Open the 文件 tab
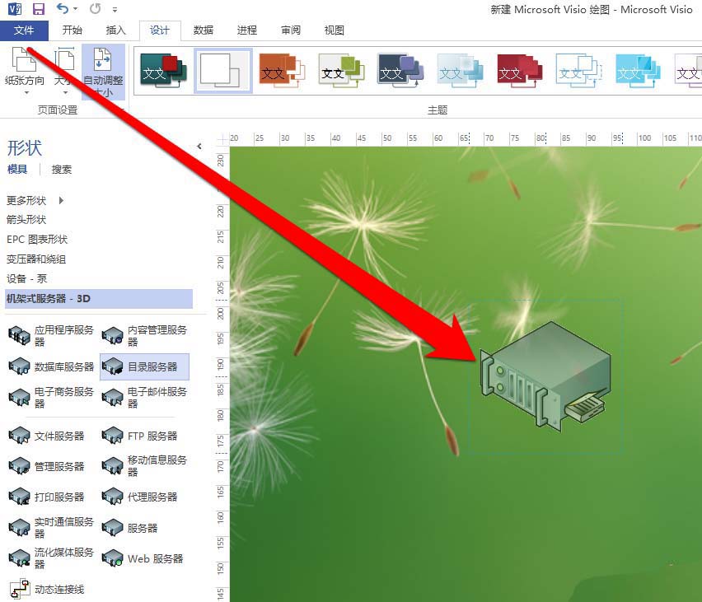The width and height of the screenshot is (702, 602). coord(24,30)
